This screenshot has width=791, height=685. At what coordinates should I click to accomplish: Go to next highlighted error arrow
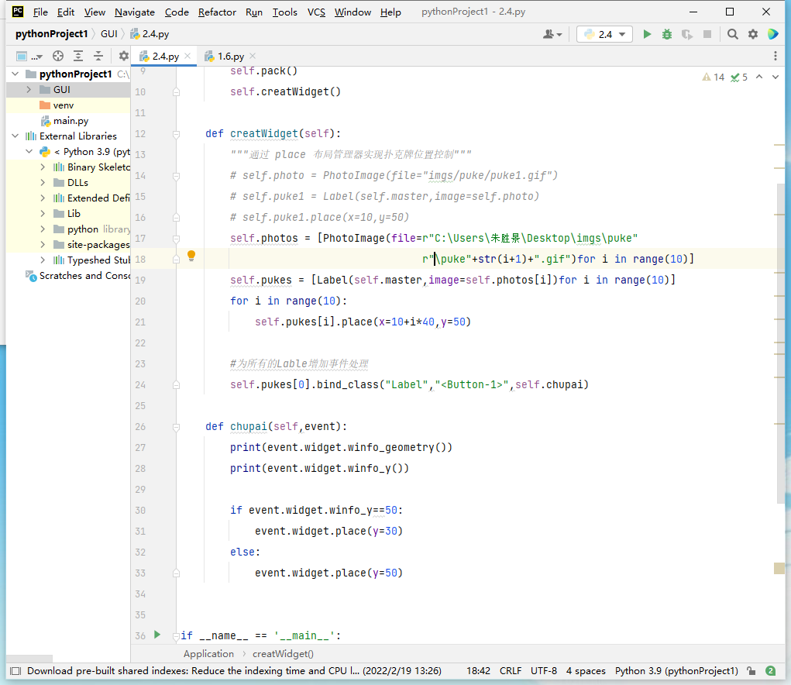coord(776,77)
